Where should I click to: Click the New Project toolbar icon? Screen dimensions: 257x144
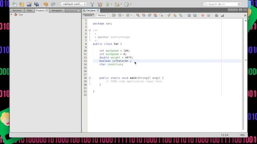[22, 4]
